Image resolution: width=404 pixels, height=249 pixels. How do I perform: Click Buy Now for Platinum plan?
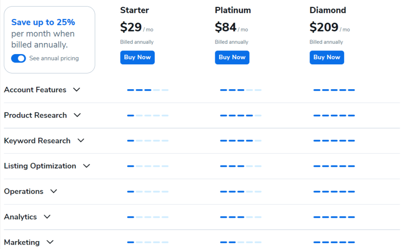[x=232, y=57]
